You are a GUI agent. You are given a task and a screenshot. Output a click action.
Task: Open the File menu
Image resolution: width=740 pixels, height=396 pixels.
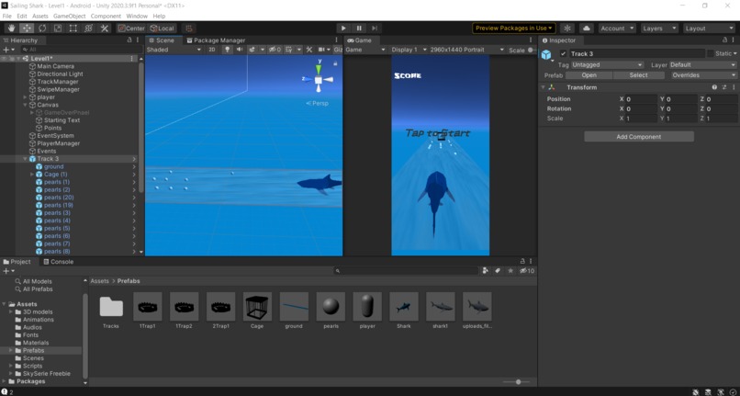(x=7, y=16)
